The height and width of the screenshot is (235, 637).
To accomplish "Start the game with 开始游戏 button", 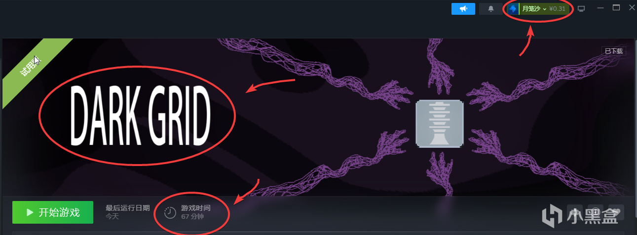I will (x=53, y=212).
